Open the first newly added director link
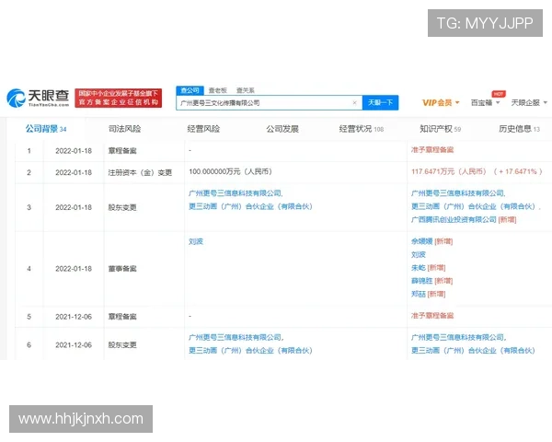The image size is (552, 442). click(421, 241)
